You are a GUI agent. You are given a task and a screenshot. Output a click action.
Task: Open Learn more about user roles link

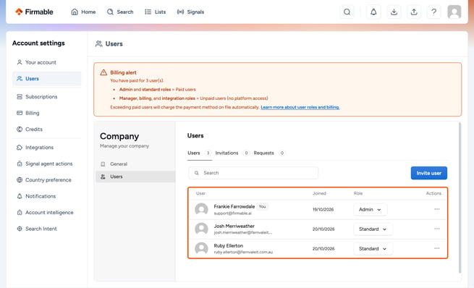(300, 107)
